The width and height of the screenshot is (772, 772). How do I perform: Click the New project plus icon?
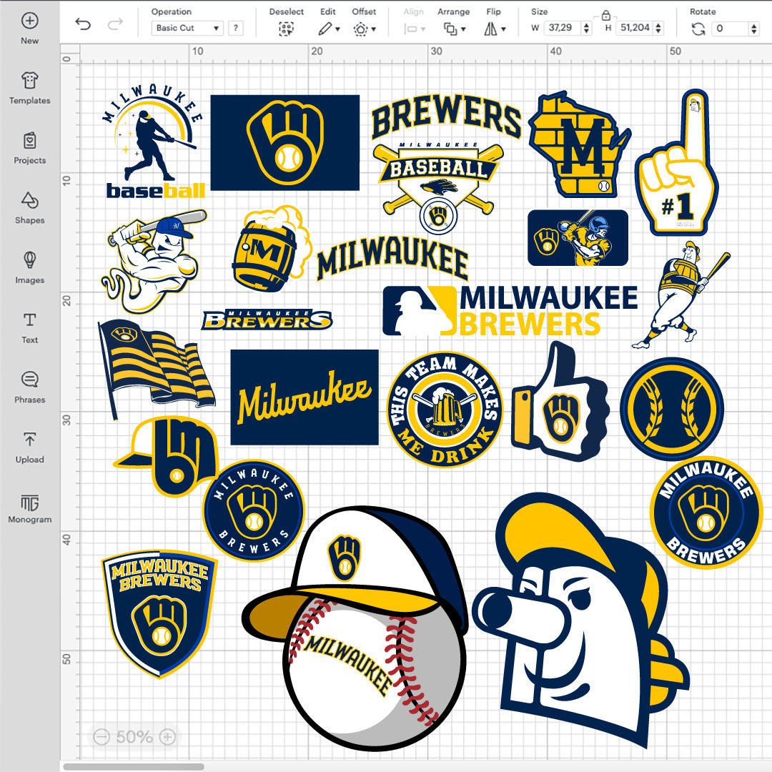point(29,21)
